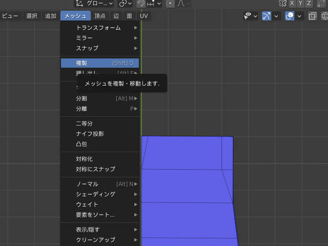
Task: Open the proportional falloff curve dropdown
Action: click(x=183, y=4)
